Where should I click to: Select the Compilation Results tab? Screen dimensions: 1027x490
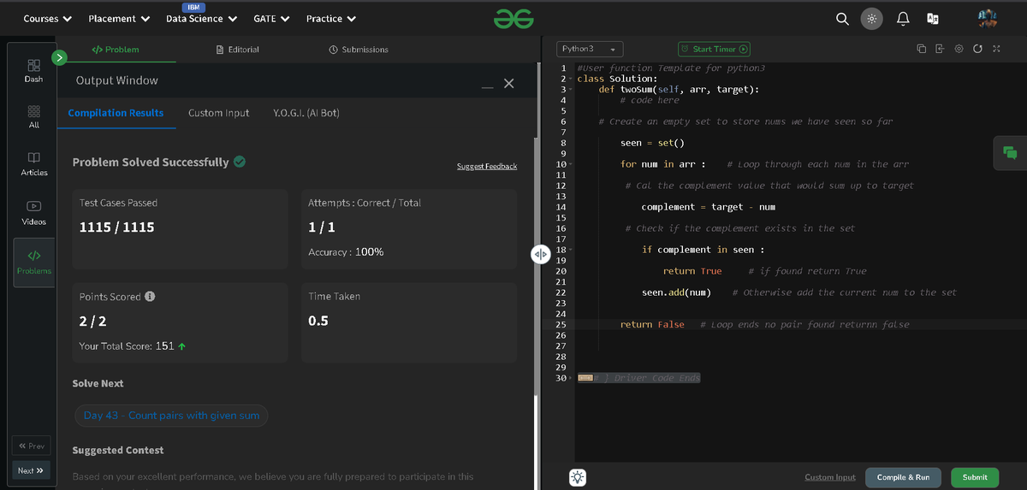(x=116, y=113)
